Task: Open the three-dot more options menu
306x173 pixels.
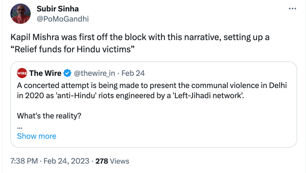Action: coord(292,9)
